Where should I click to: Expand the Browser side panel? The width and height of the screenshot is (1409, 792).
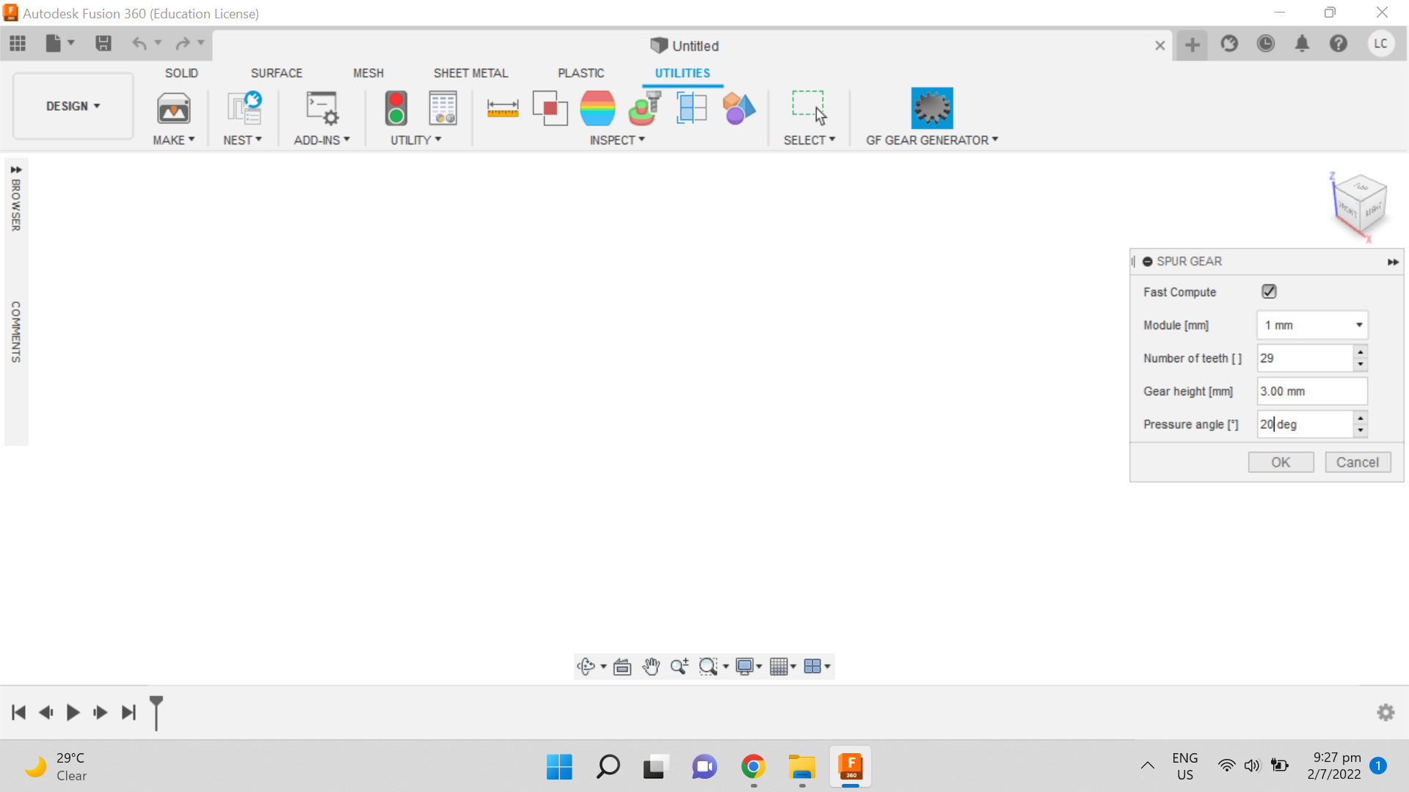click(x=15, y=169)
